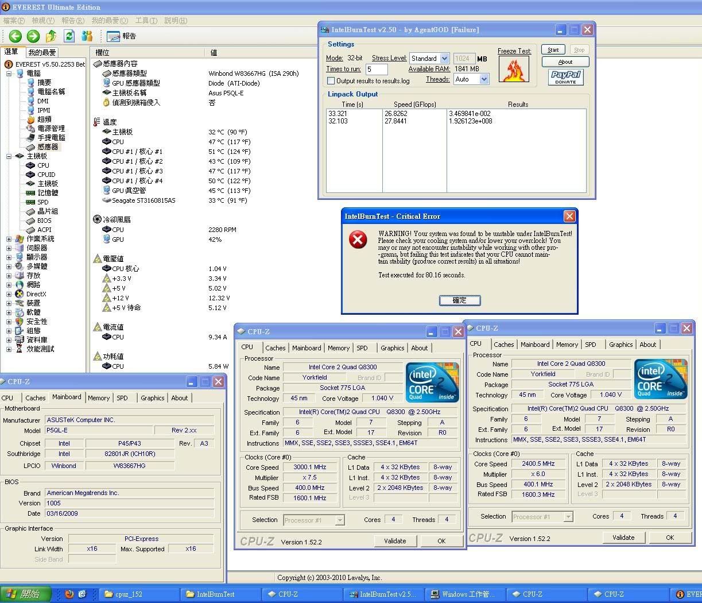The image size is (702, 603).
Task: Click Start button in IntelBurnTest
Action: click(x=553, y=50)
